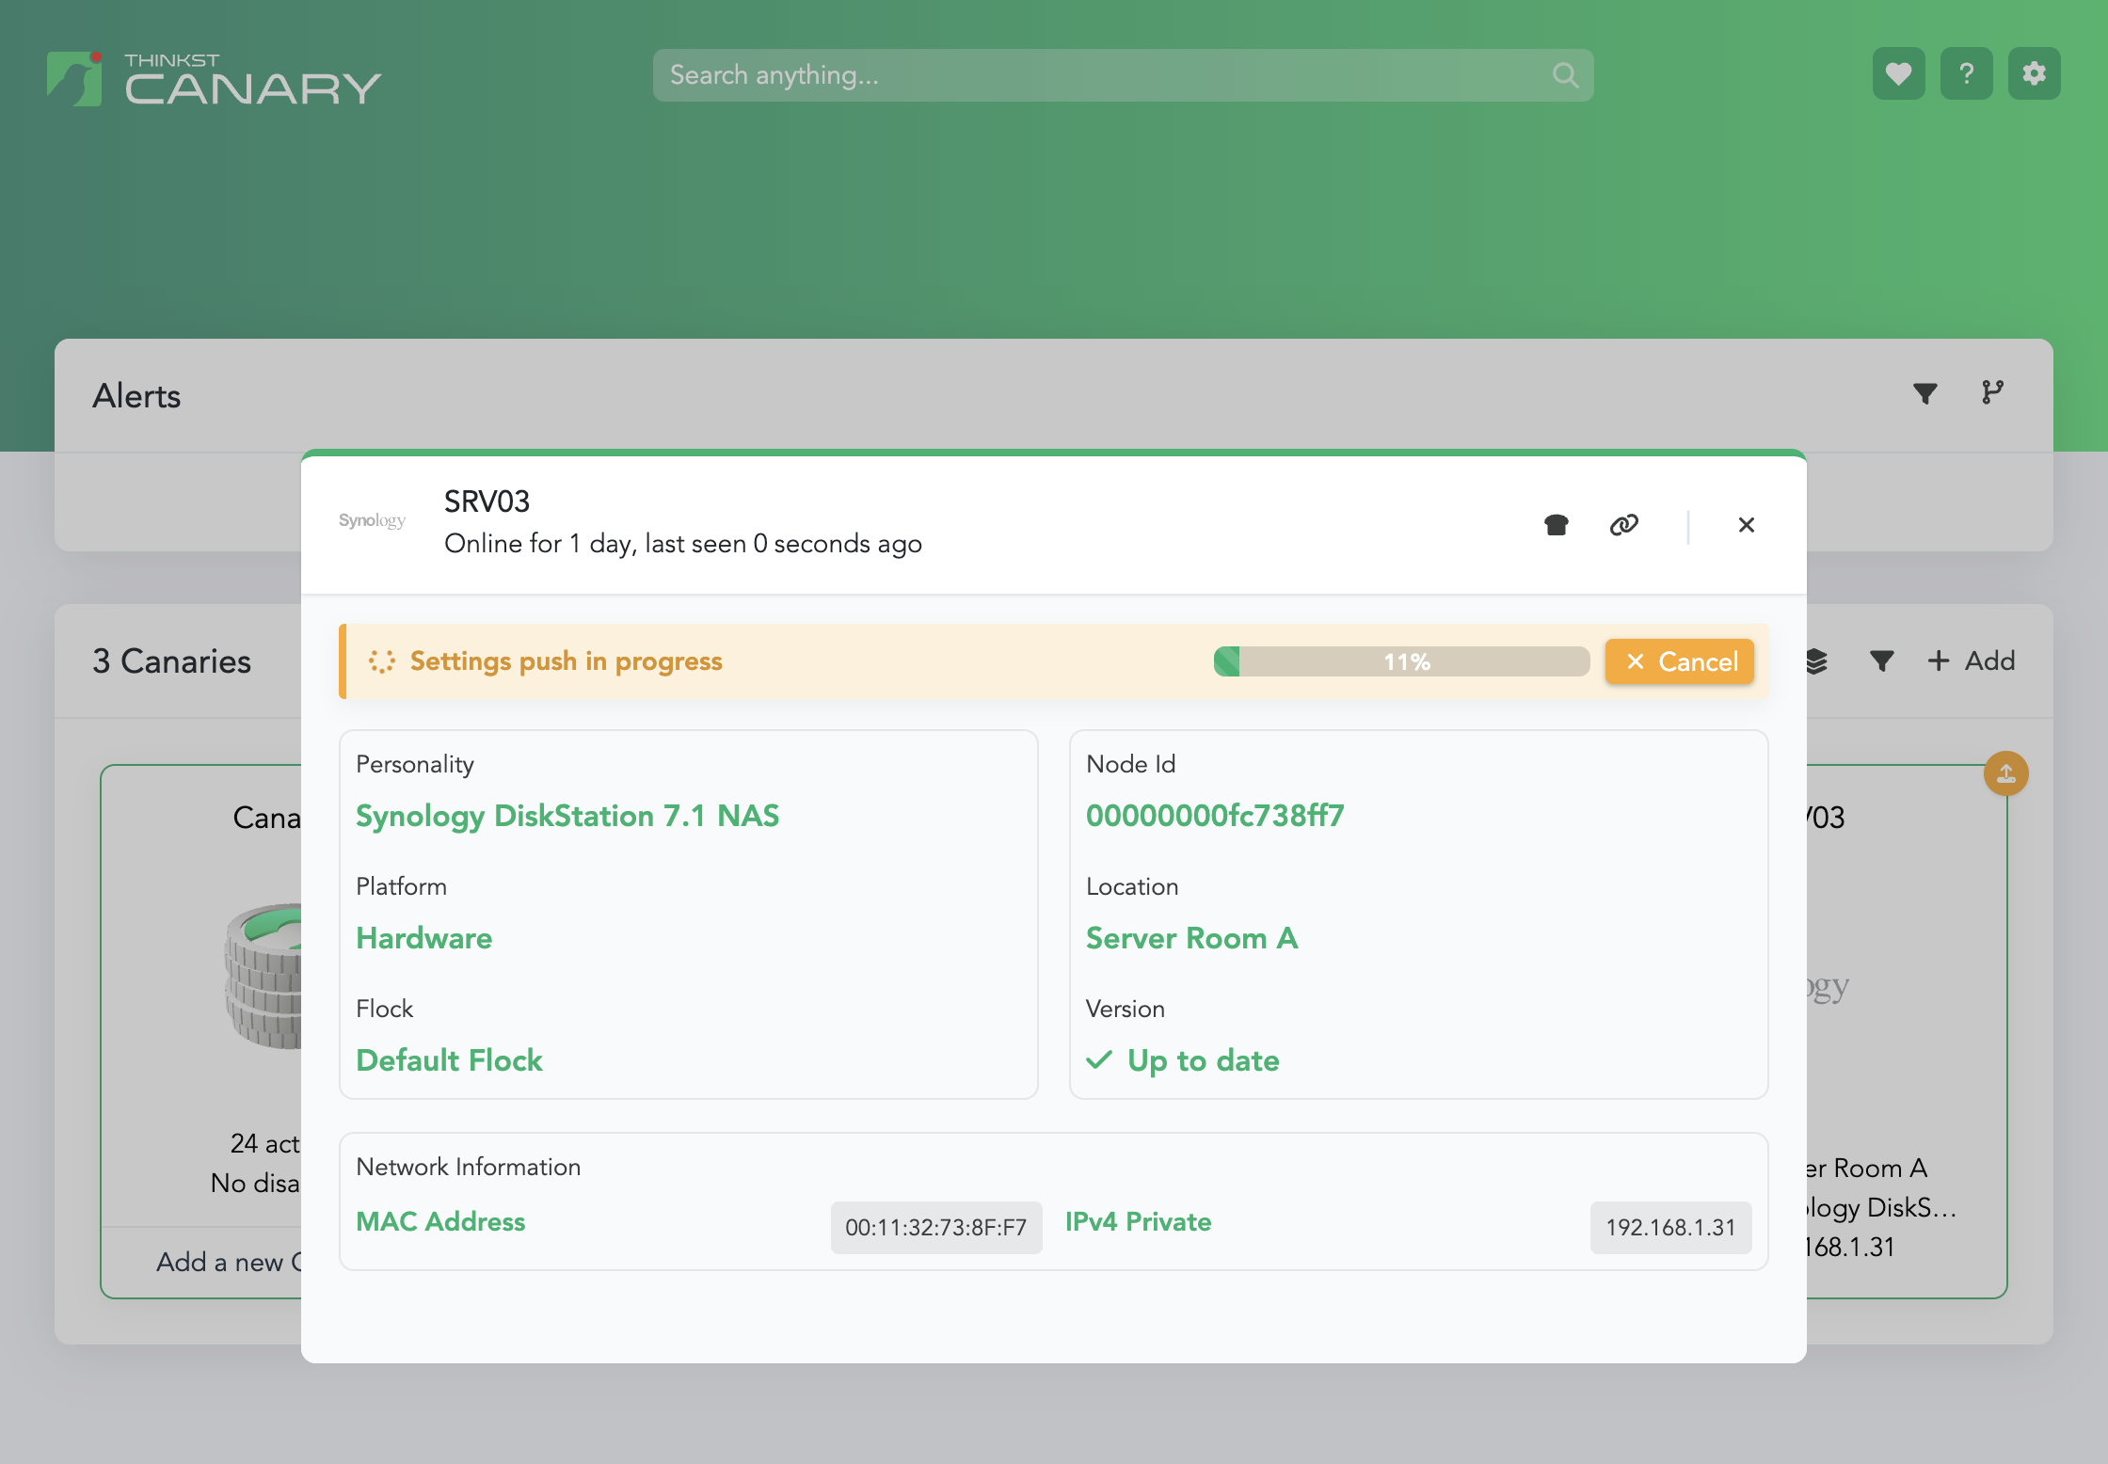
Task: Click the telephone icon in SRV03 header
Action: (x=1557, y=525)
